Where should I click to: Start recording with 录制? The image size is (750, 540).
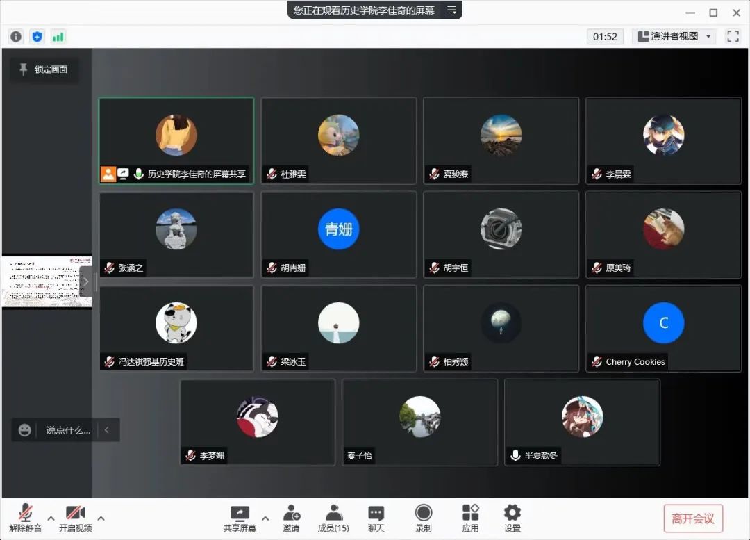(x=423, y=518)
